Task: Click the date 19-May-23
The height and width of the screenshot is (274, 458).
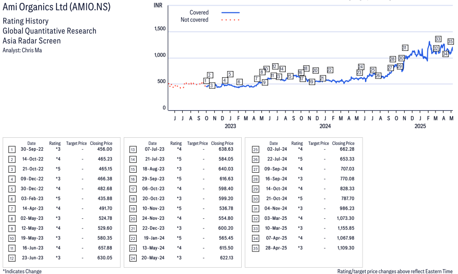Action: (32, 238)
